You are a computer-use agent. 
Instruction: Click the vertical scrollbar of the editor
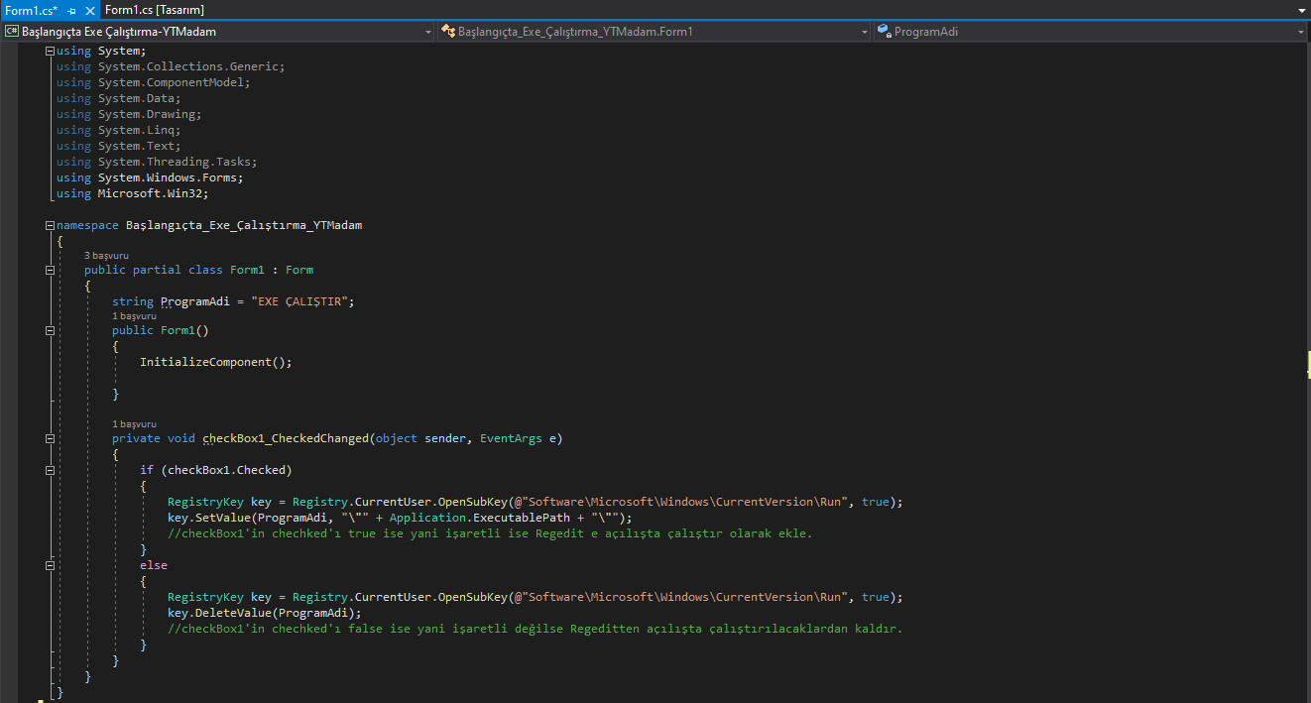pos(1309,372)
